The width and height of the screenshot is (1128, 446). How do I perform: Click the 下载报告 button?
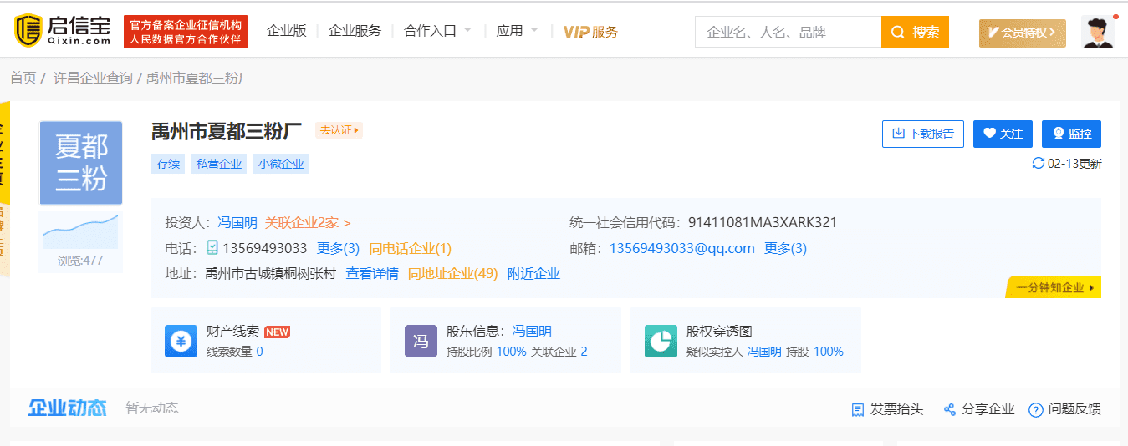tap(923, 134)
